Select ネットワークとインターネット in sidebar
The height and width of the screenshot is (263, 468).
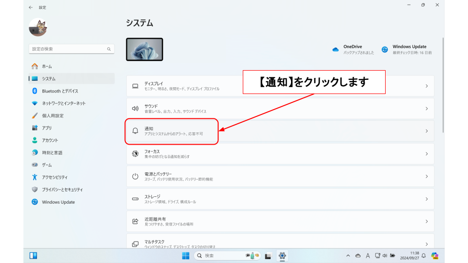click(x=63, y=103)
